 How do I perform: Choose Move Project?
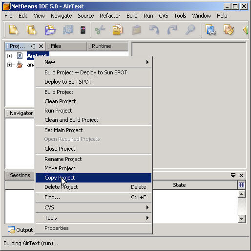[94, 168]
